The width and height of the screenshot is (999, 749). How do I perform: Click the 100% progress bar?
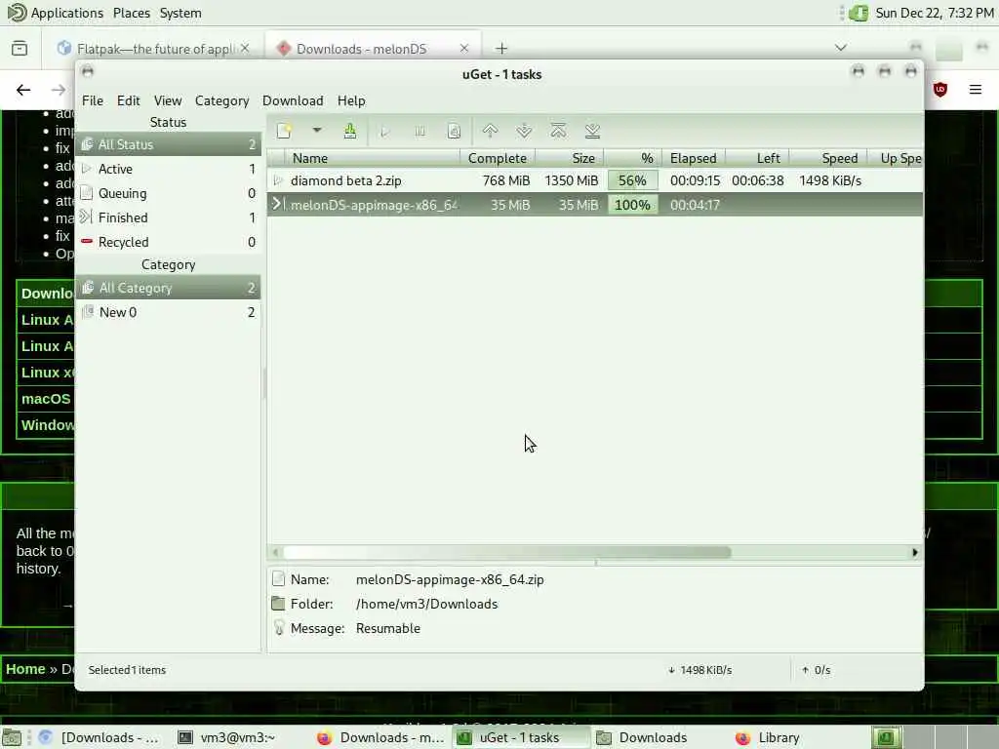point(632,205)
